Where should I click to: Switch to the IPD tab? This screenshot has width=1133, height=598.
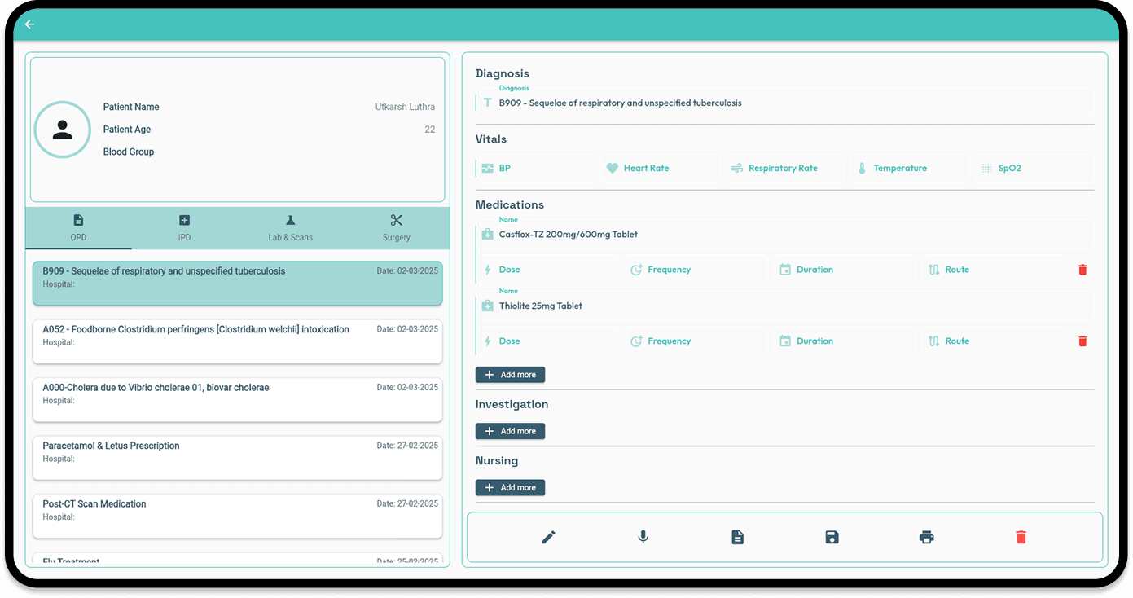[x=184, y=227]
